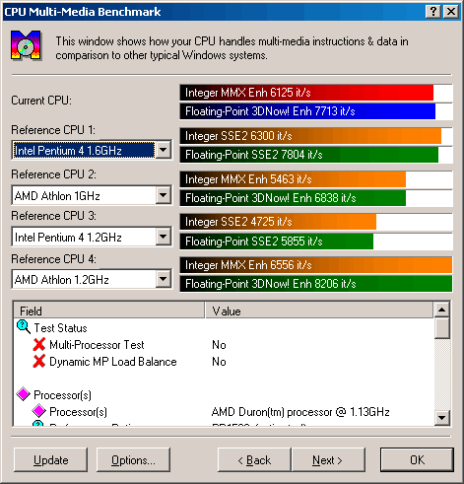Select the Dynamic MP Load Balance row label
Viewport: 464px width, 484px height.
coord(113,362)
